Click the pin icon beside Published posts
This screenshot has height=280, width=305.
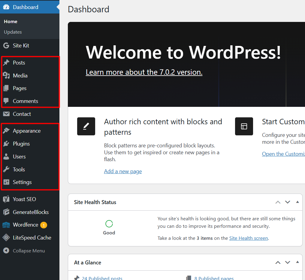[77, 278]
